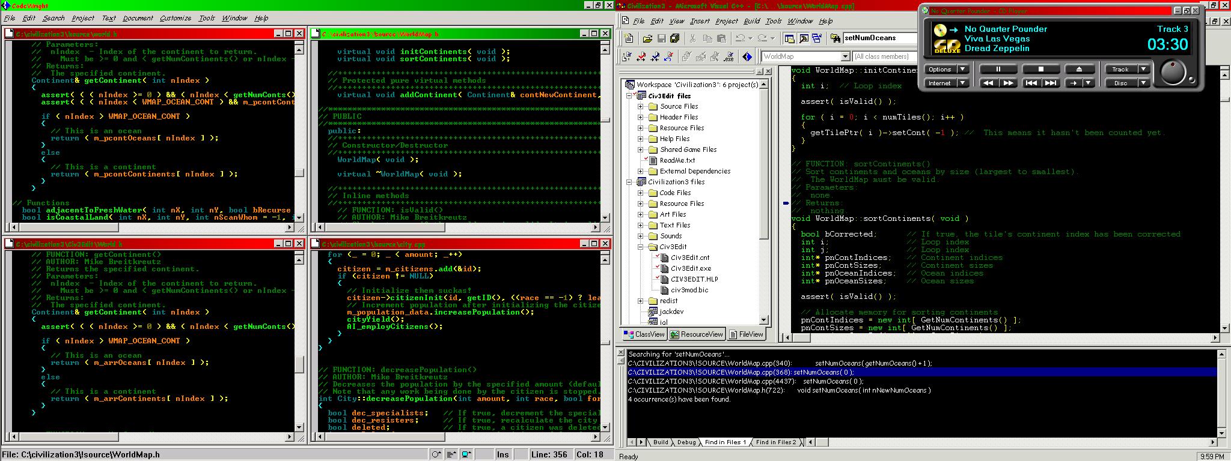The image size is (1231, 461).
Task: Switch to the Debug output tab
Action: click(x=686, y=442)
